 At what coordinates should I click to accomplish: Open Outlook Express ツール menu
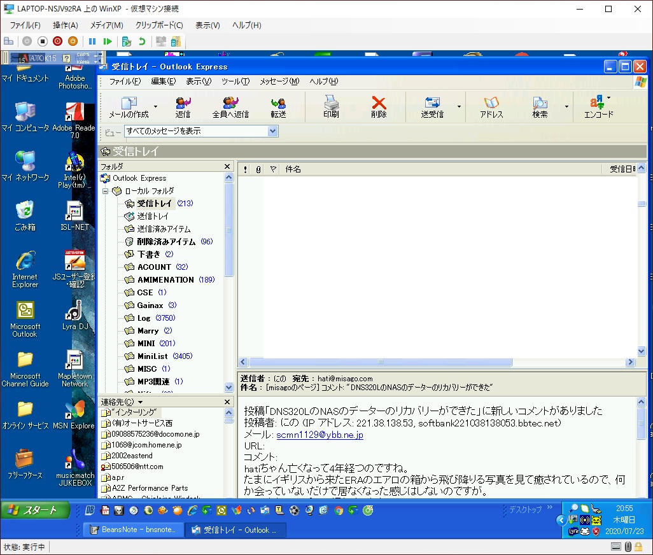tap(235, 81)
